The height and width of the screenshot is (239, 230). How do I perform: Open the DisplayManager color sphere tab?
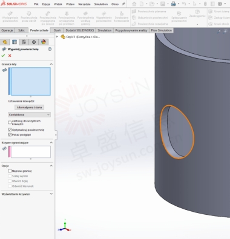(44, 42)
